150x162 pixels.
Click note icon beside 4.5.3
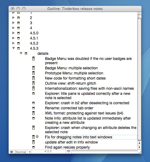[18, 48]
